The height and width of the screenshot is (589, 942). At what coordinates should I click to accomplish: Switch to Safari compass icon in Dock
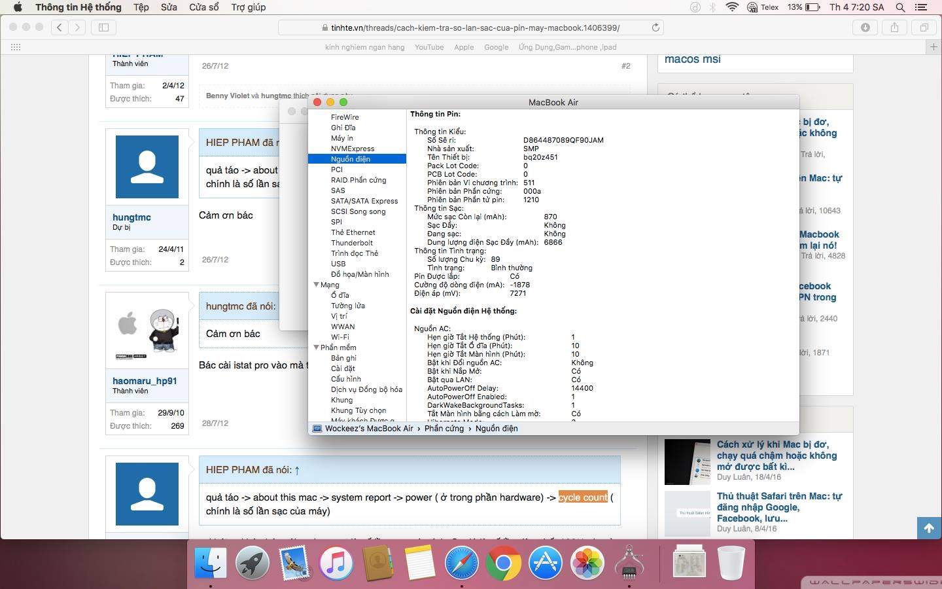click(x=462, y=562)
